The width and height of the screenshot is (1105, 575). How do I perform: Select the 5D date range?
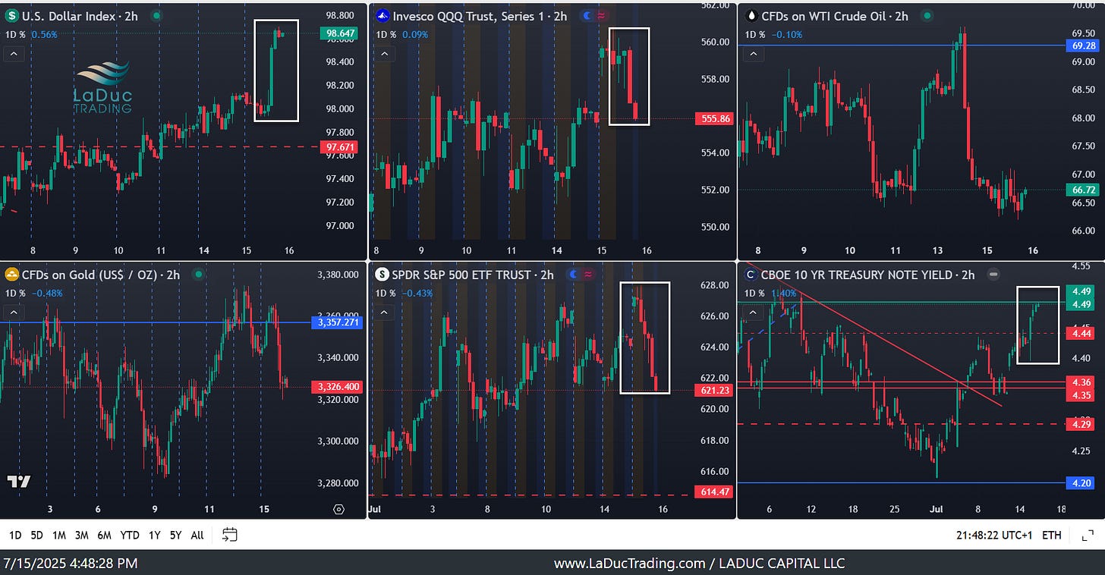pos(36,535)
